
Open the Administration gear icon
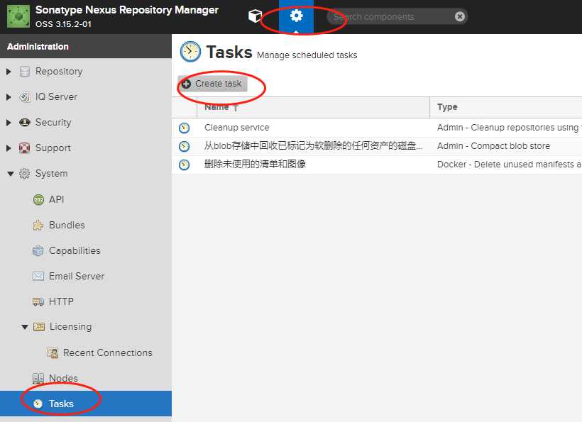[296, 16]
